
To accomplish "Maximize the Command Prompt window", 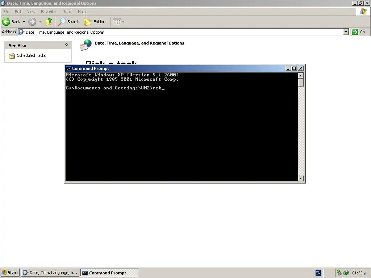I will point(294,68).
